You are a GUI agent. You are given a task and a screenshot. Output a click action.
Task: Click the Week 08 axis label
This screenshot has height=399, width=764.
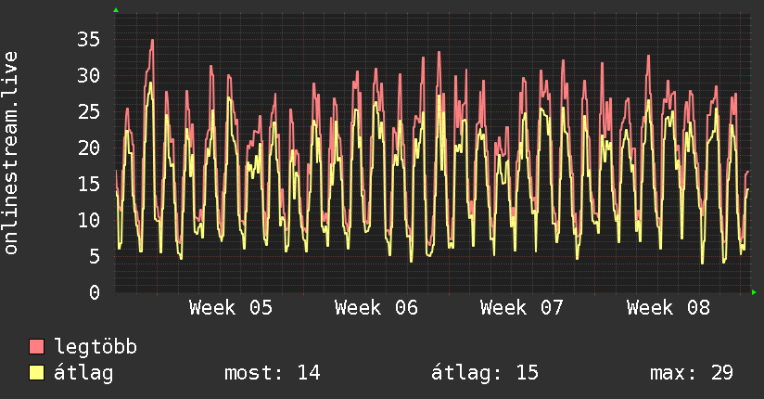click(668, 308)
